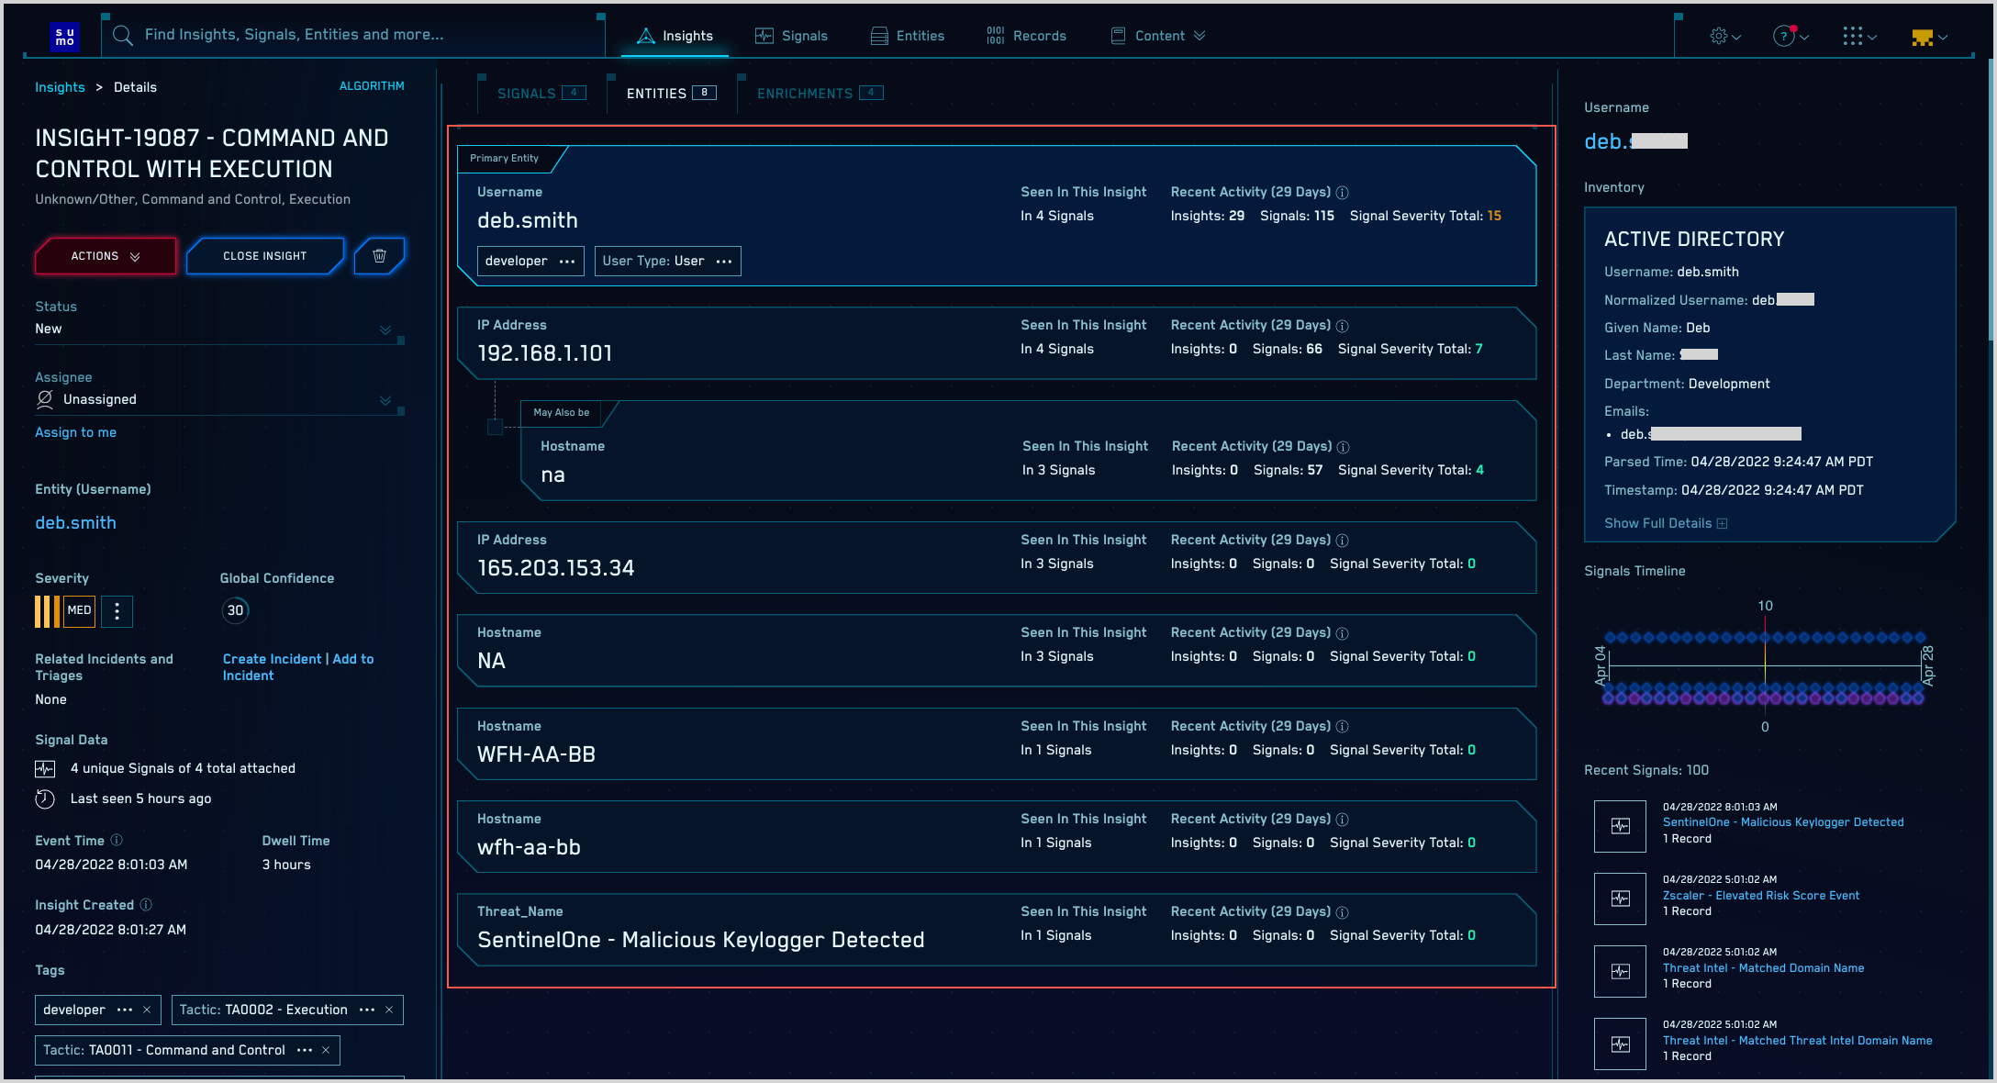Expand the Status dropdown
The image size is (1997, 1083).
tap(385, 329)
